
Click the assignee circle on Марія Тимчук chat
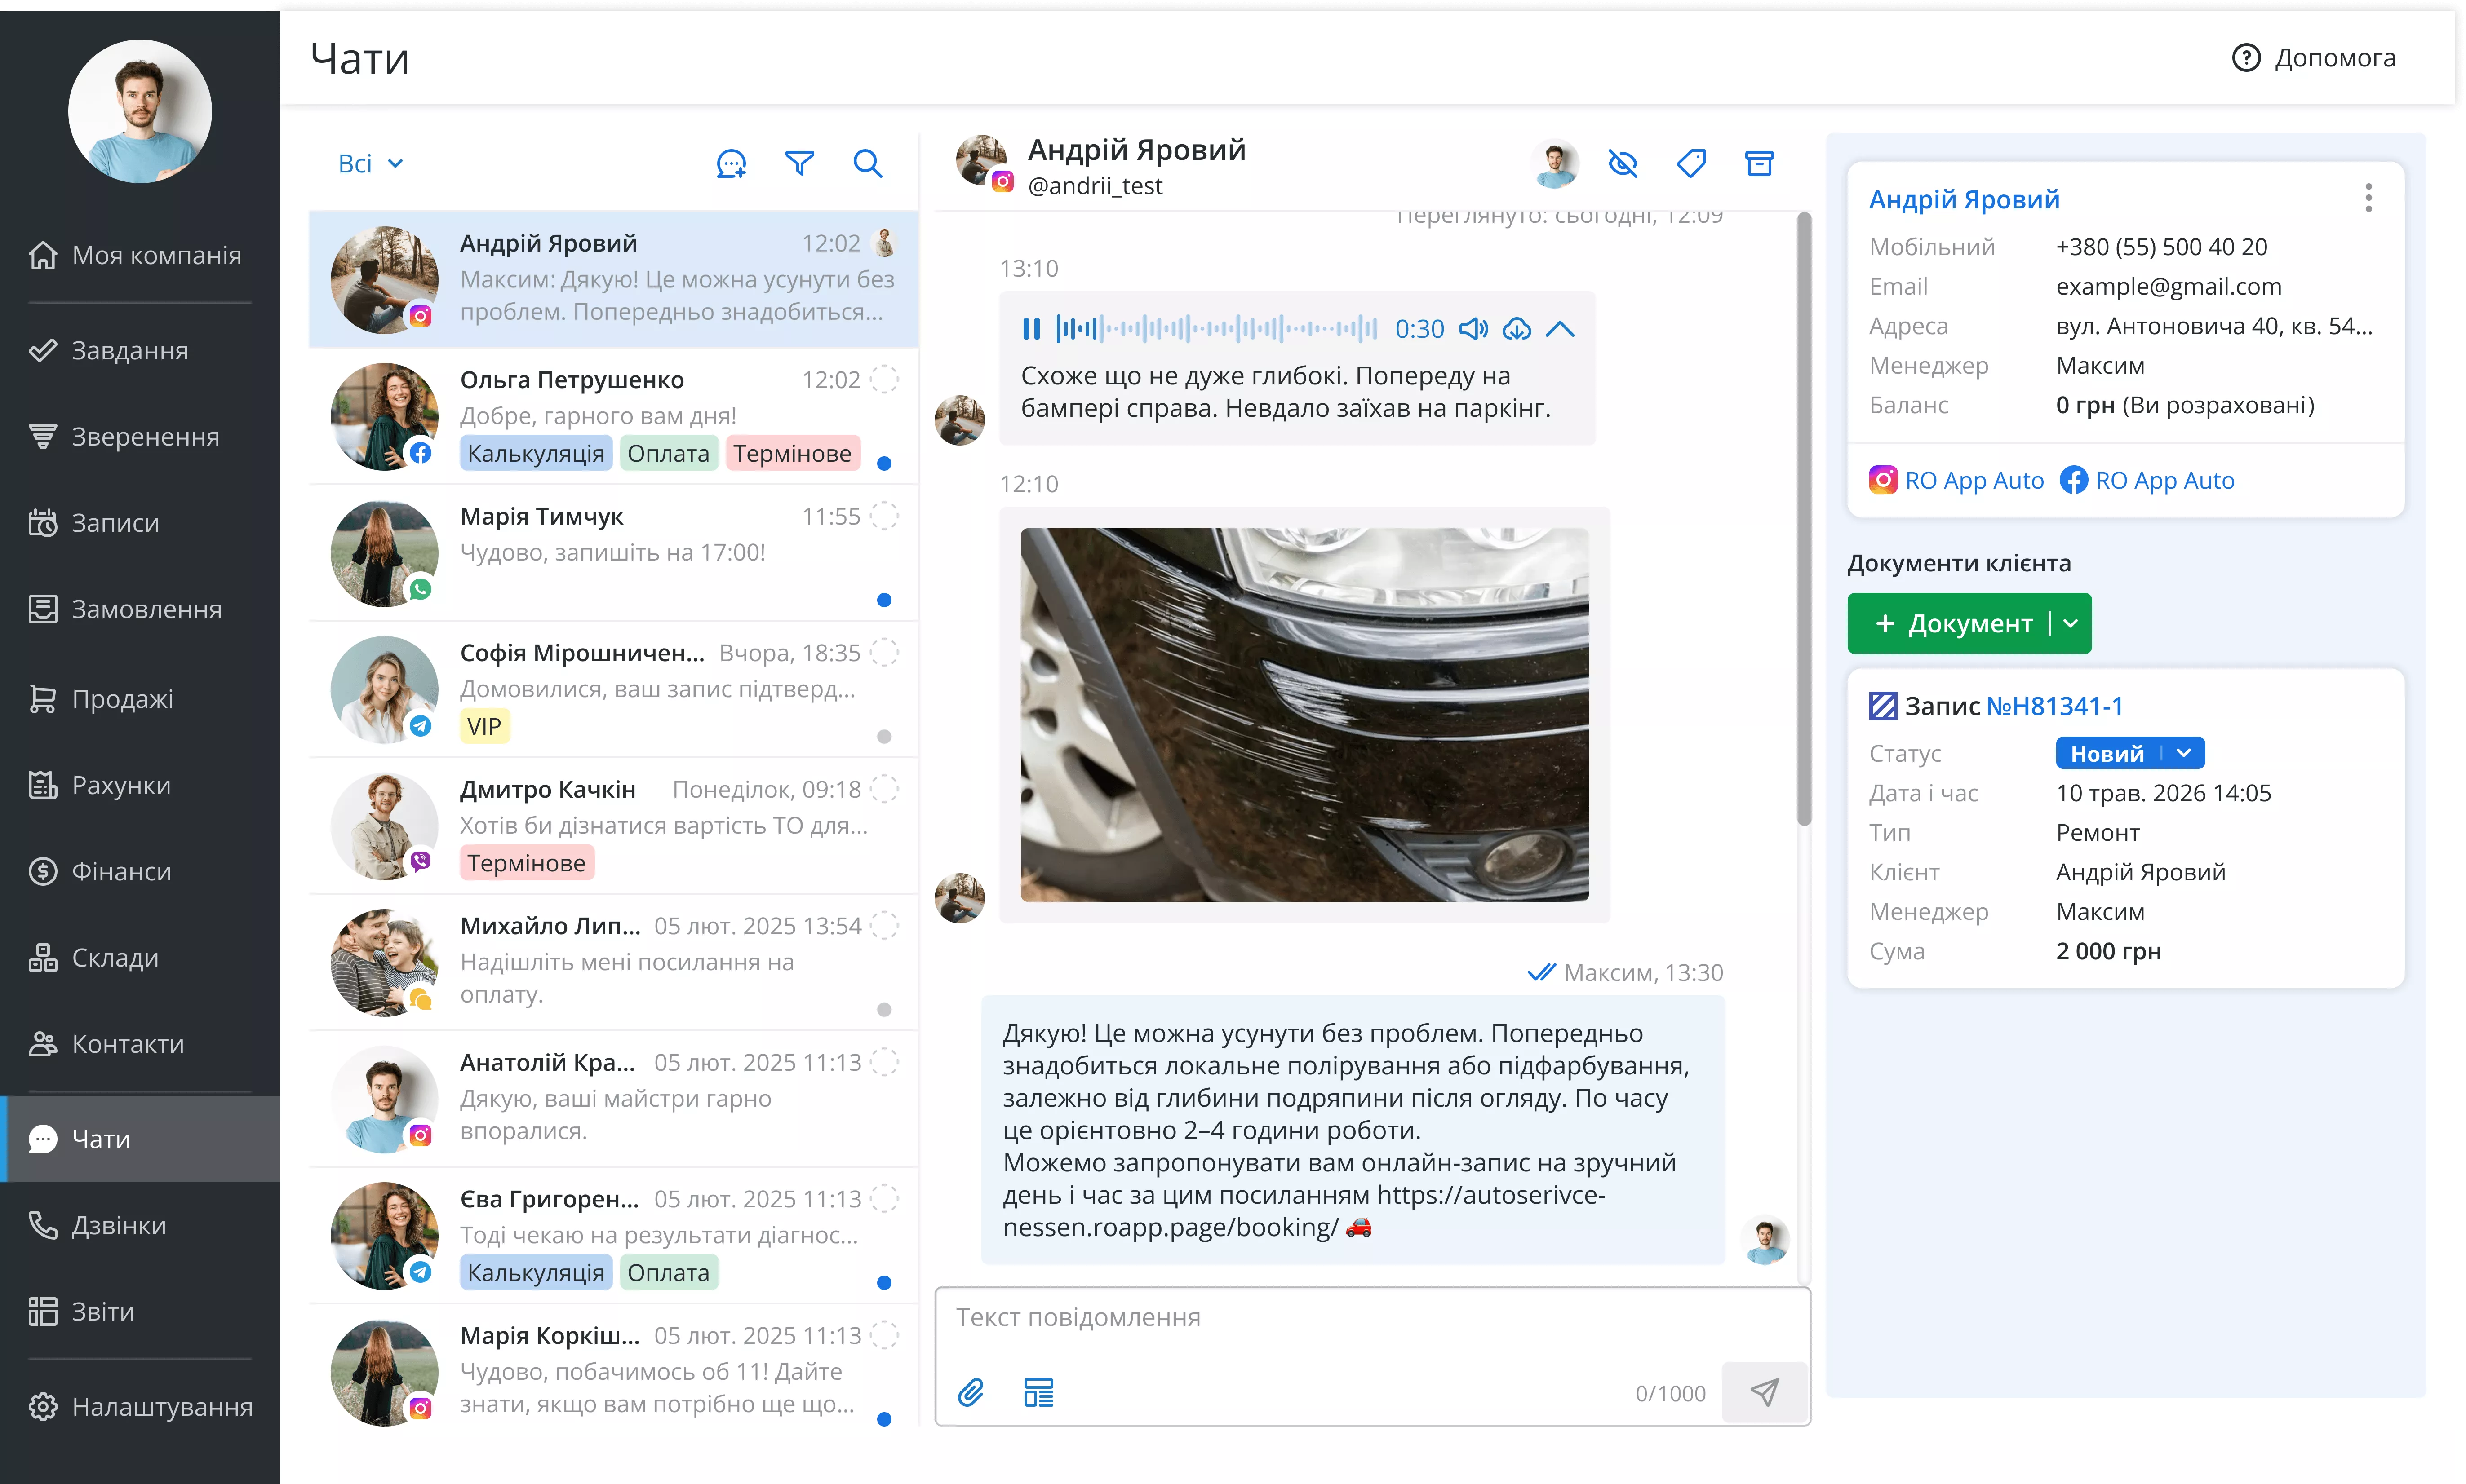[x=884, y=517]
